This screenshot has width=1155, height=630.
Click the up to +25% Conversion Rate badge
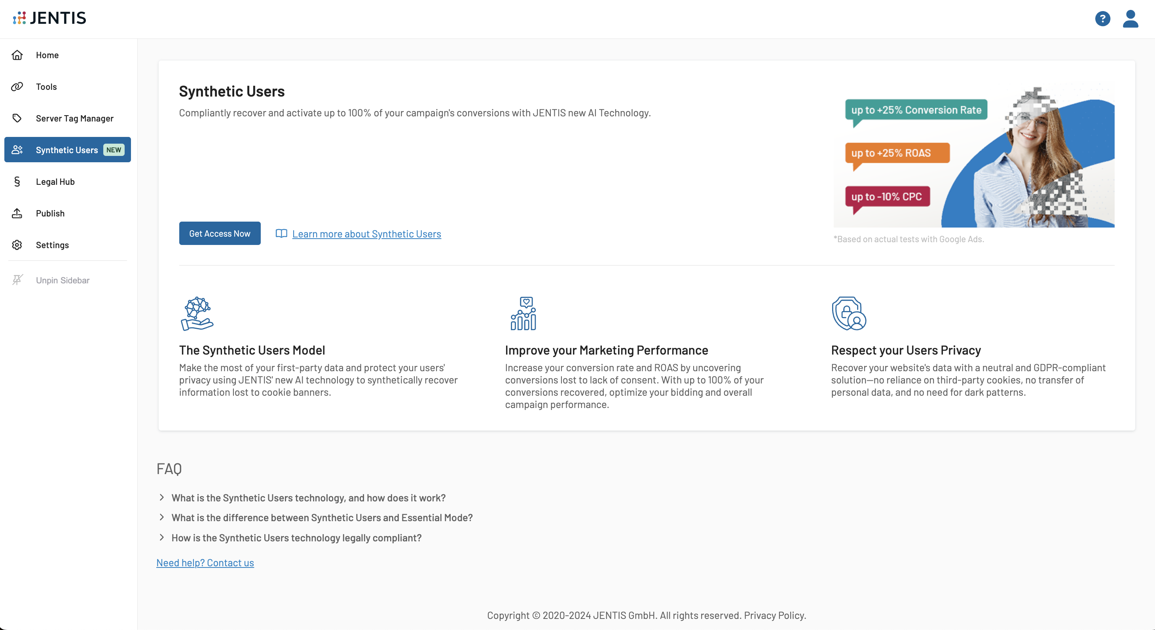click(915, 109)
